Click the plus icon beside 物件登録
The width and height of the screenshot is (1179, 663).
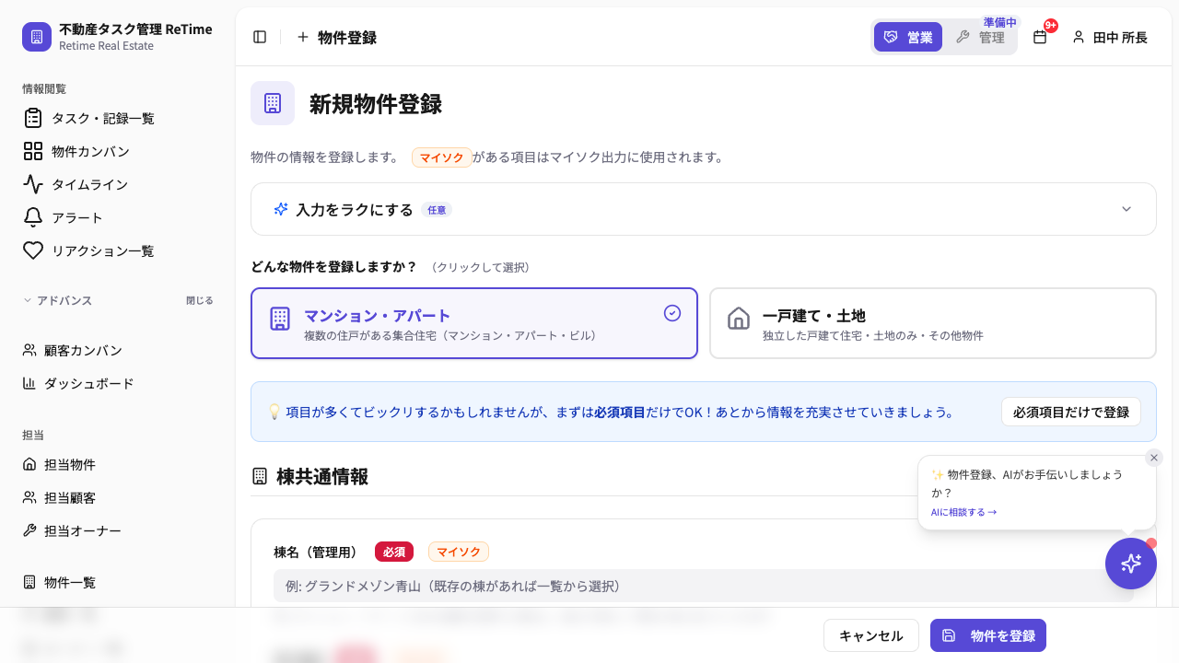click(x=302, y=37)
